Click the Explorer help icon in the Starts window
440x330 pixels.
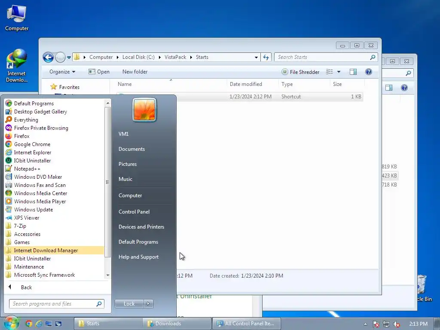point(368,72)
